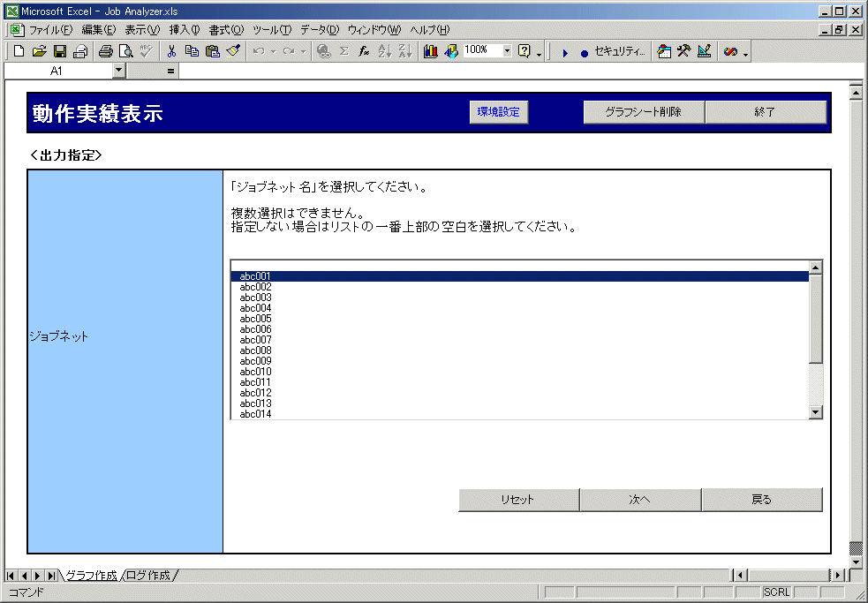Image resolution: width=868 pixels, height=603 pixels.
Task: Click the セキュリティ... toolbar button
Action: (x=620, y=51)
